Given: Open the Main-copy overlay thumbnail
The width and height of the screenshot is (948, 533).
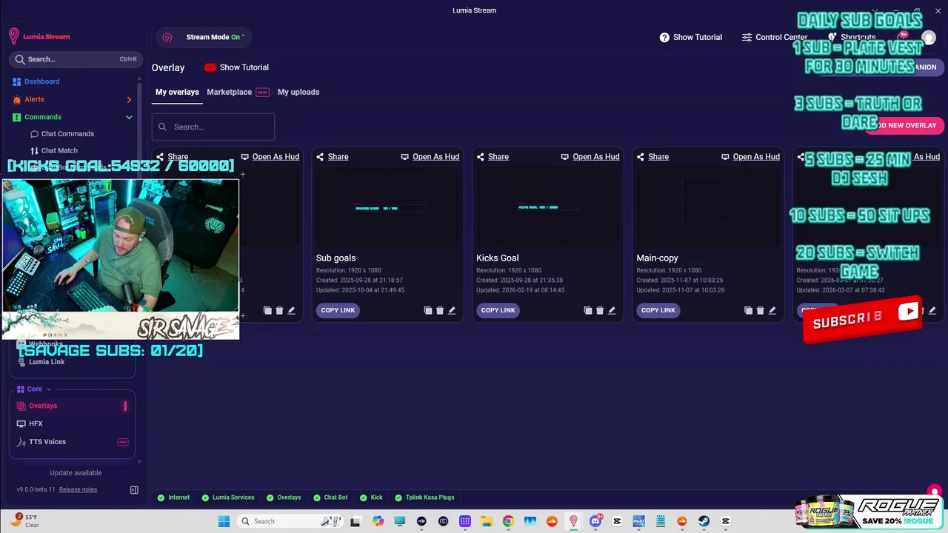Looking at the screenshot, I should pos(707,207).
